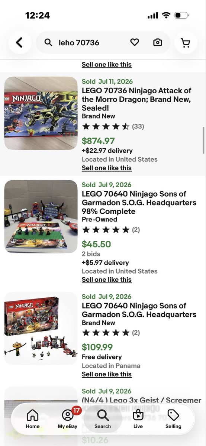Tap magnifier icon in search field
The height and width of the screenshot is (446, 206).
[48, 42]
